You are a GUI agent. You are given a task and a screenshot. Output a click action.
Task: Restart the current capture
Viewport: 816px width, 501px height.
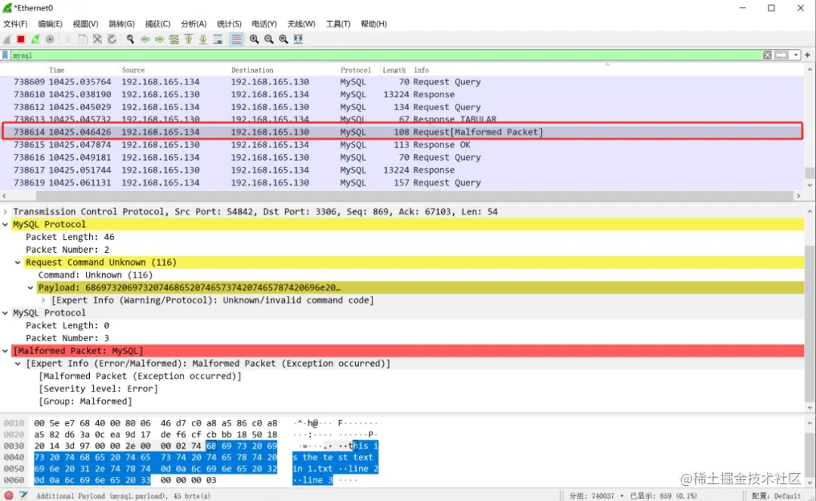[36, 39]
